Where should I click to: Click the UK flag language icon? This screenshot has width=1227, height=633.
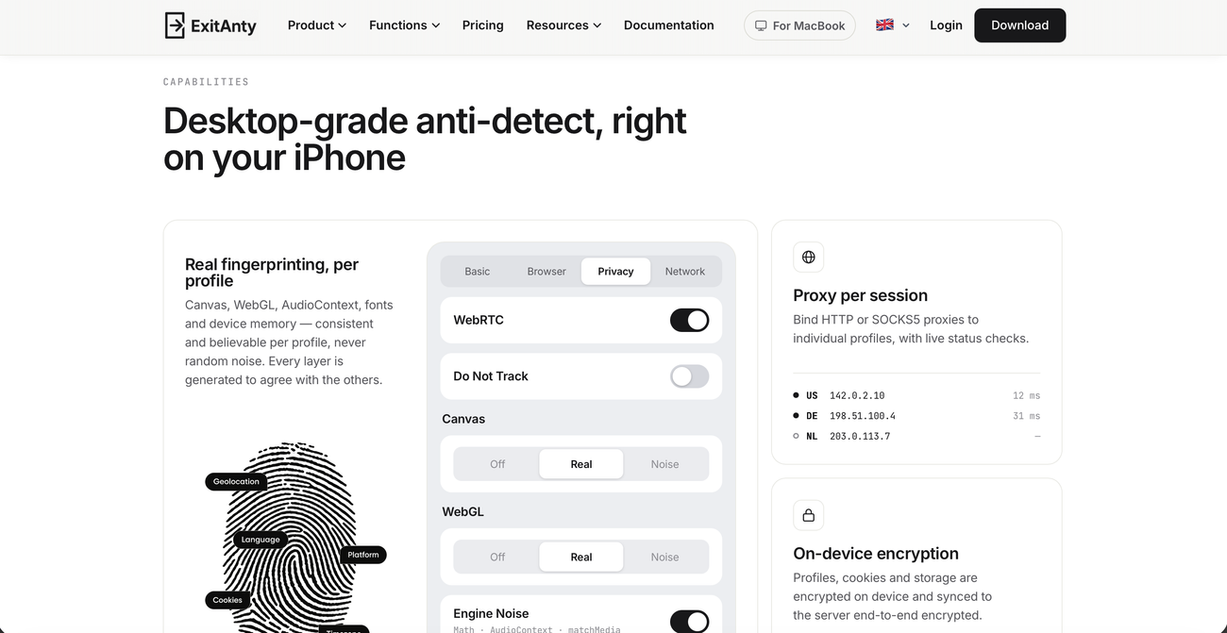(884, 25)
